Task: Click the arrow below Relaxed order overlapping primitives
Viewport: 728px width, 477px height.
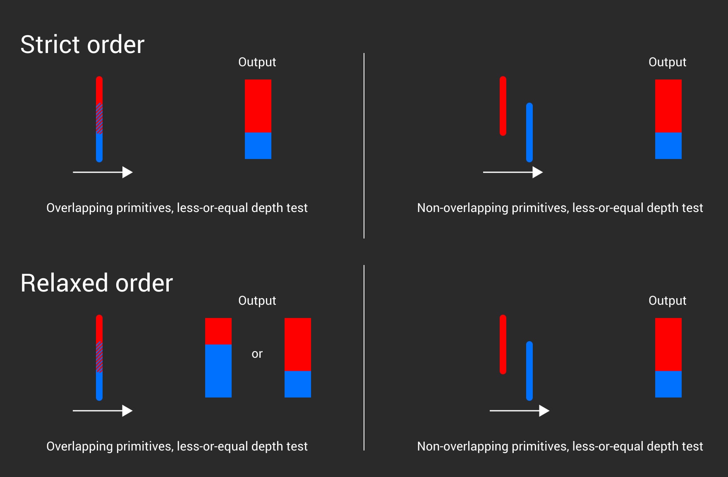Action: (x=103, y=411)
